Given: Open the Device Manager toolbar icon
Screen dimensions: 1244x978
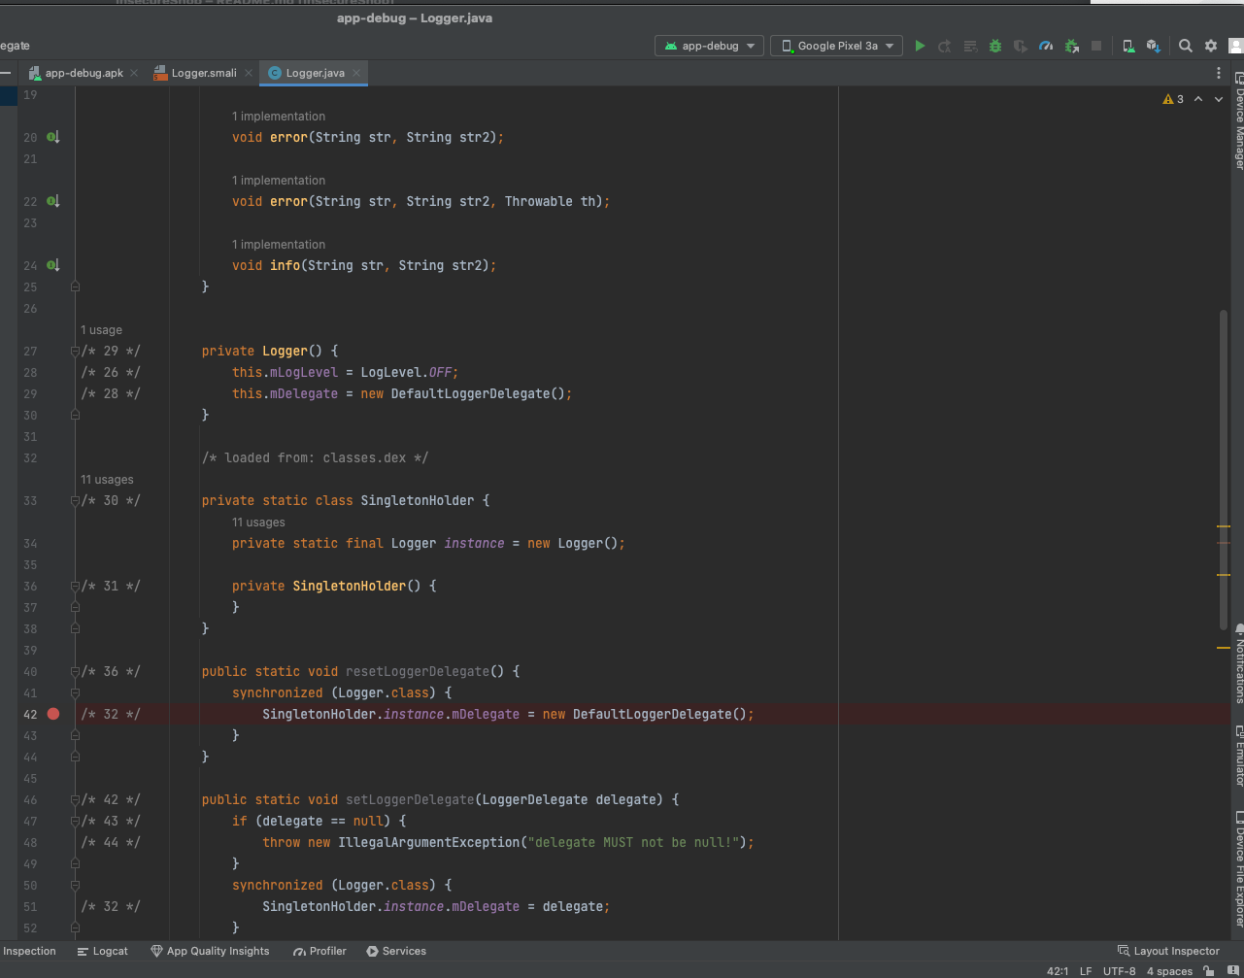Looking at the screenshot, I should [1128, 46].
